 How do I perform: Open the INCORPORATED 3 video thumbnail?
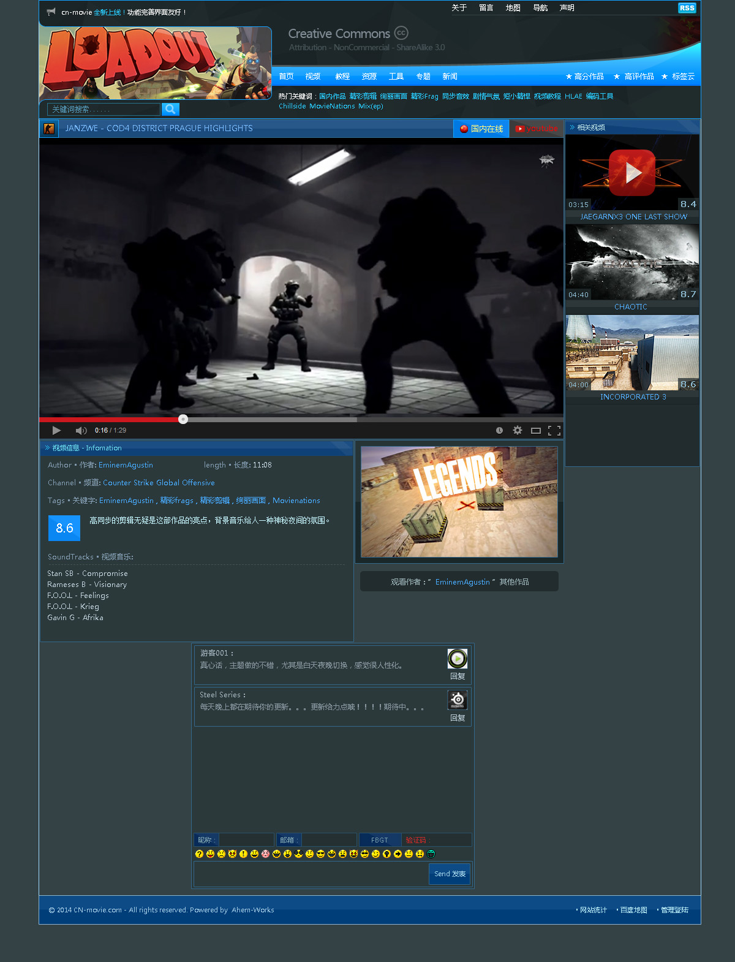(632, 352)
